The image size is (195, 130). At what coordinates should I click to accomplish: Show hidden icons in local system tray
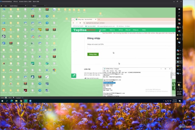[x=164, y=101]
